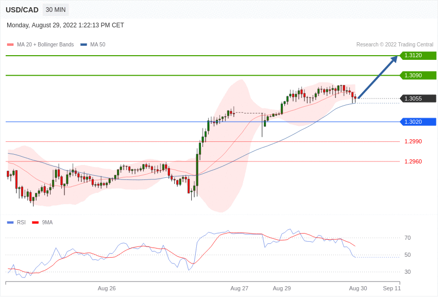Click the Aug 29 date axis label
This screenshot has width=438, height=297.
click(x=282, y=288)
